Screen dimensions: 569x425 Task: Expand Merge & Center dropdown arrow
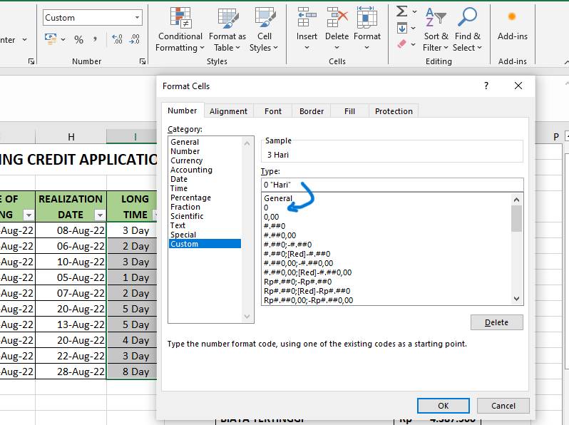click(x=25, y=39)
